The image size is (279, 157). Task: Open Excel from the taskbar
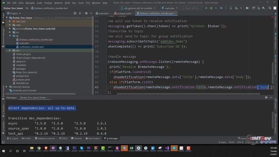pos(132,148)
